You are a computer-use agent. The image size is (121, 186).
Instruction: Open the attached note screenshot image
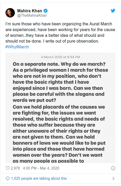pos(60,108)
